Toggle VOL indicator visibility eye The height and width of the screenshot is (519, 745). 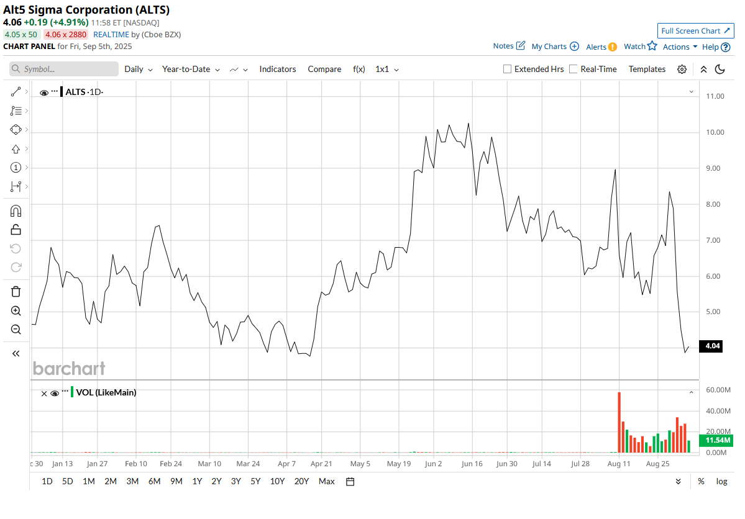[x=55, y=394]
